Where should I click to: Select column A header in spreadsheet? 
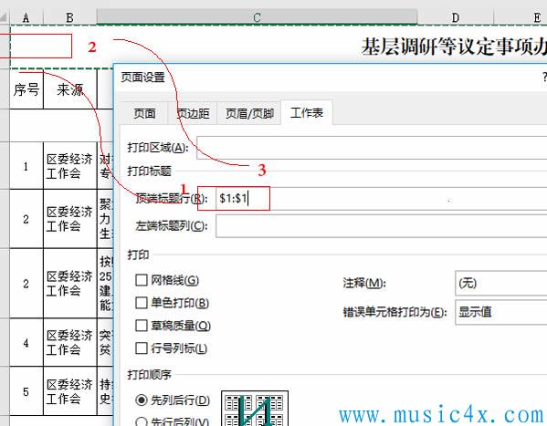[x=26, y=17]
